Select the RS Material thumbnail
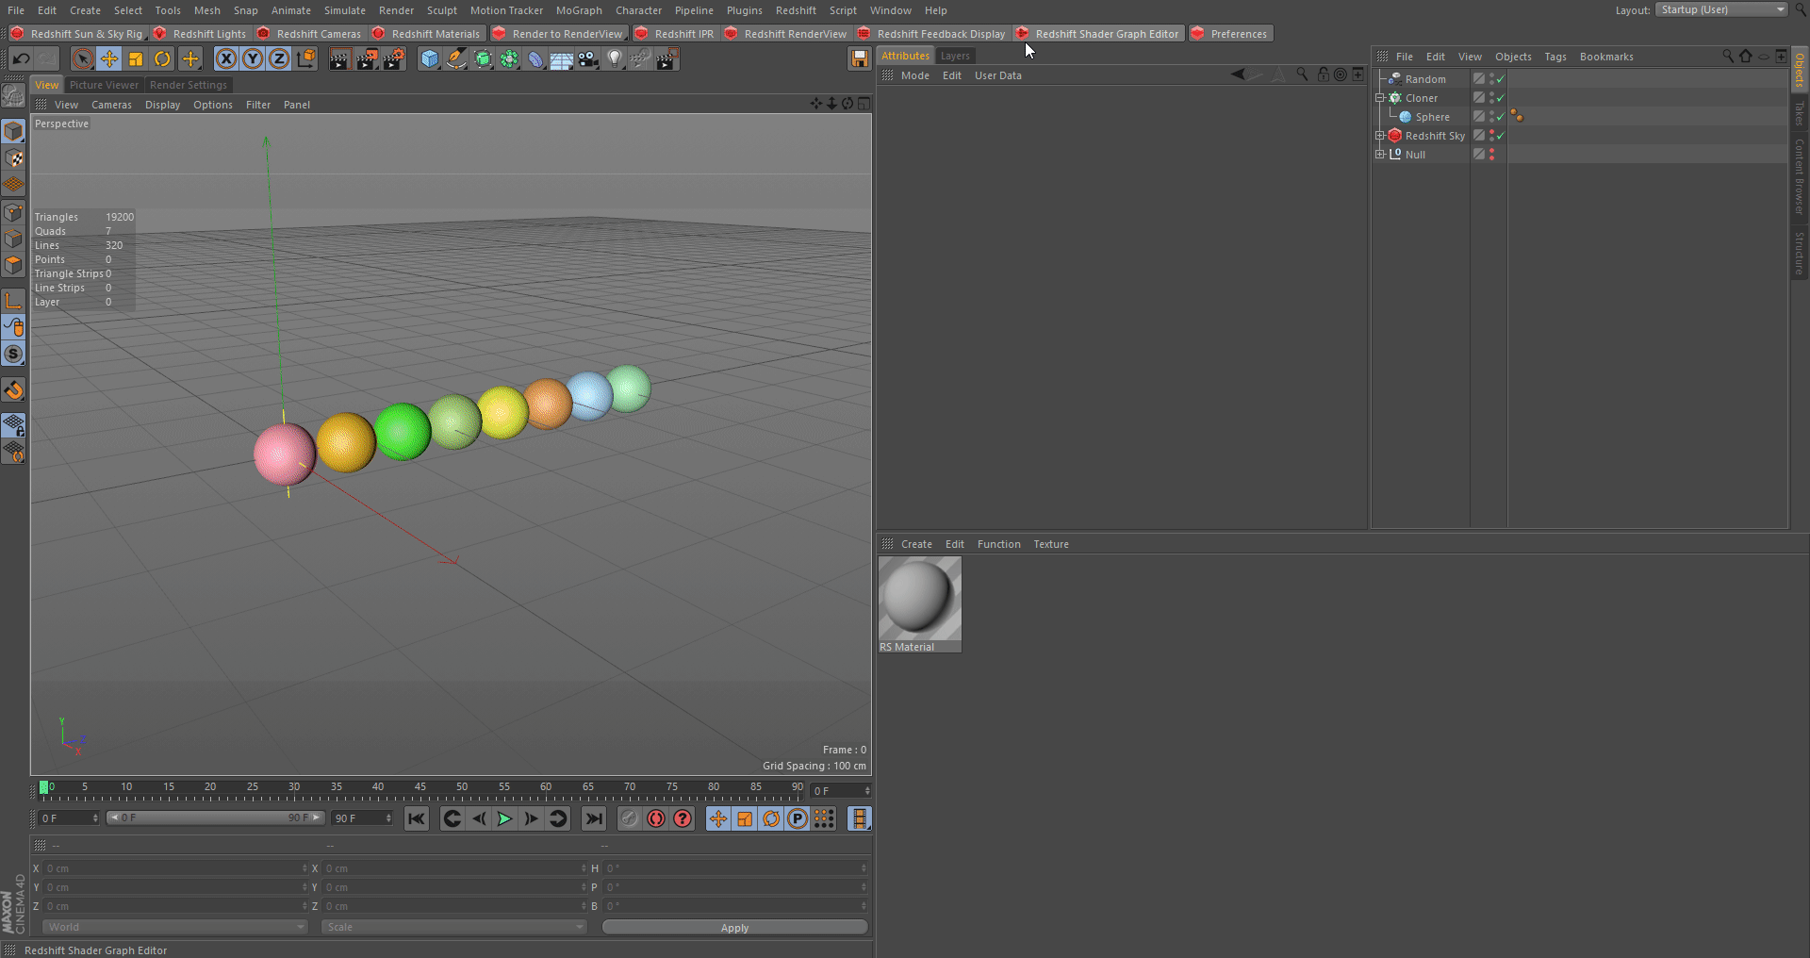The image size is (1810, 958). (919, 600)
